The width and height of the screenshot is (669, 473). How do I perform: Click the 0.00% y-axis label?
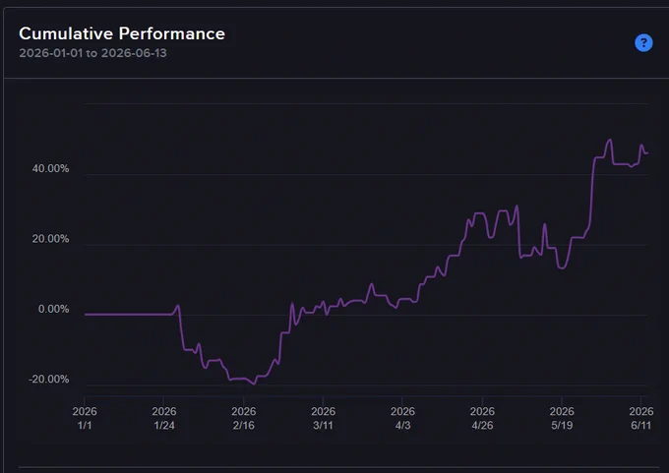(53, 309)
